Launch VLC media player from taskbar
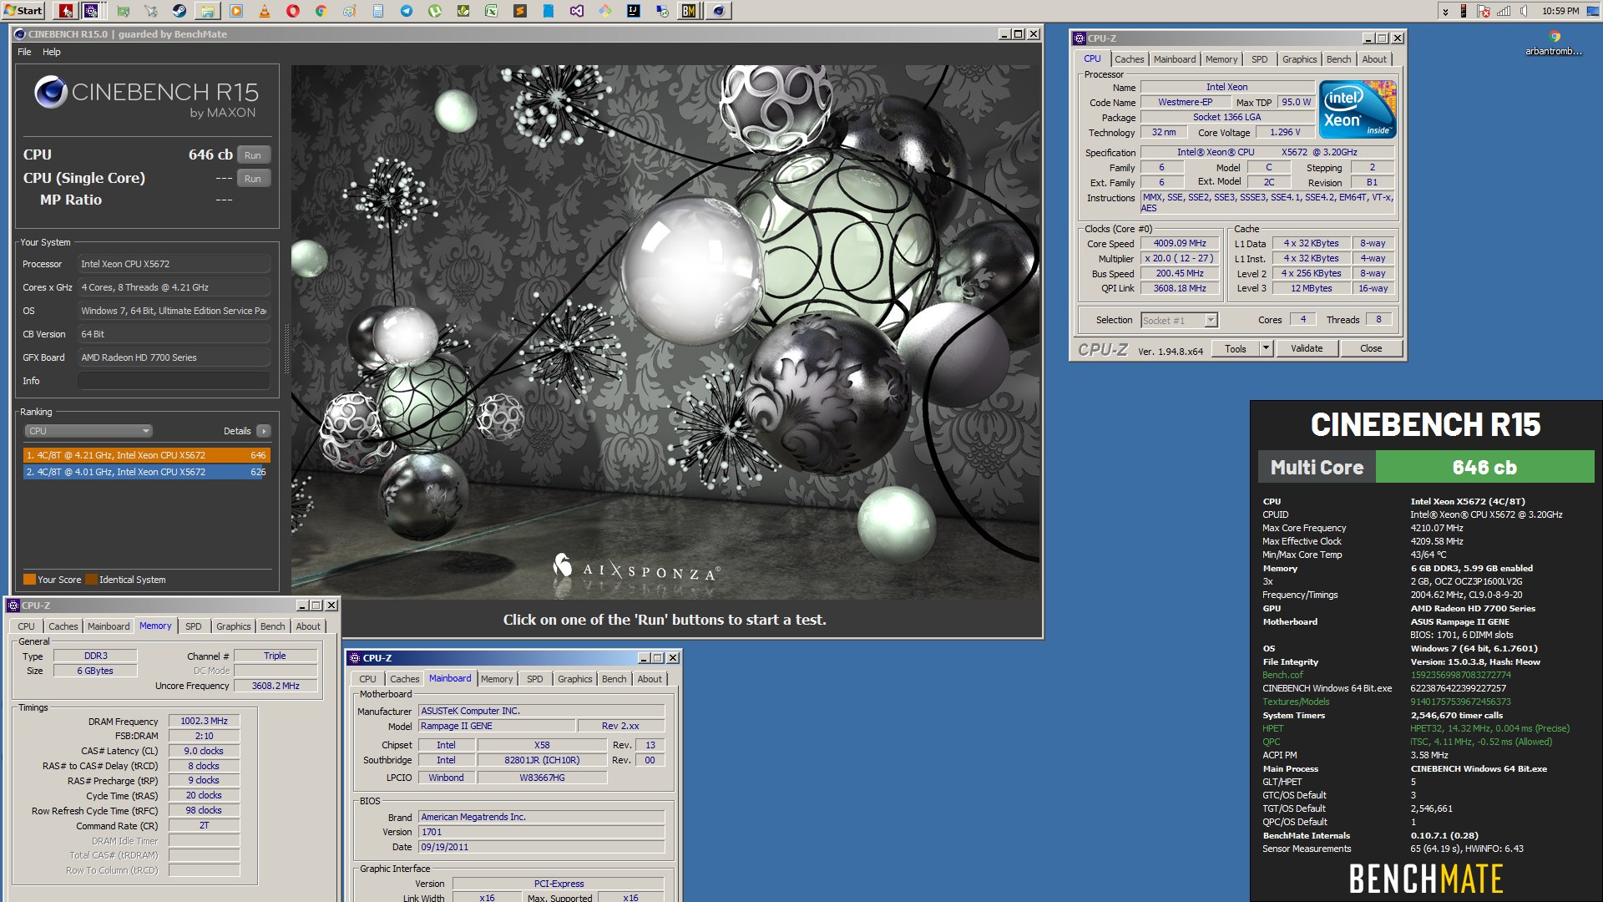The height and width of the screenshot is (902, 1603). pos(265,11)
